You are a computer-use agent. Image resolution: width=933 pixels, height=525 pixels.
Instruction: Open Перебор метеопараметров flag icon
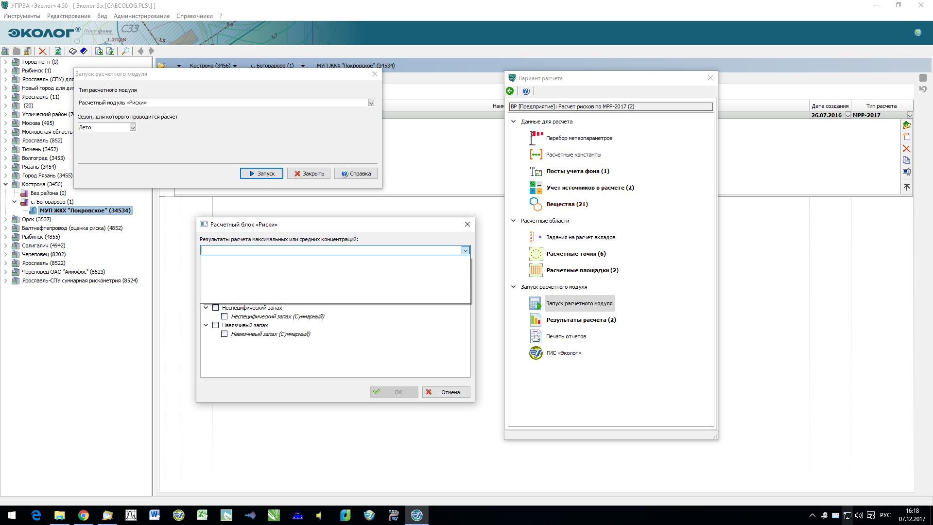click(536, 138)
